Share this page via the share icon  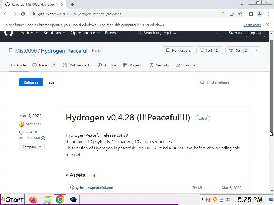(232, 14)
